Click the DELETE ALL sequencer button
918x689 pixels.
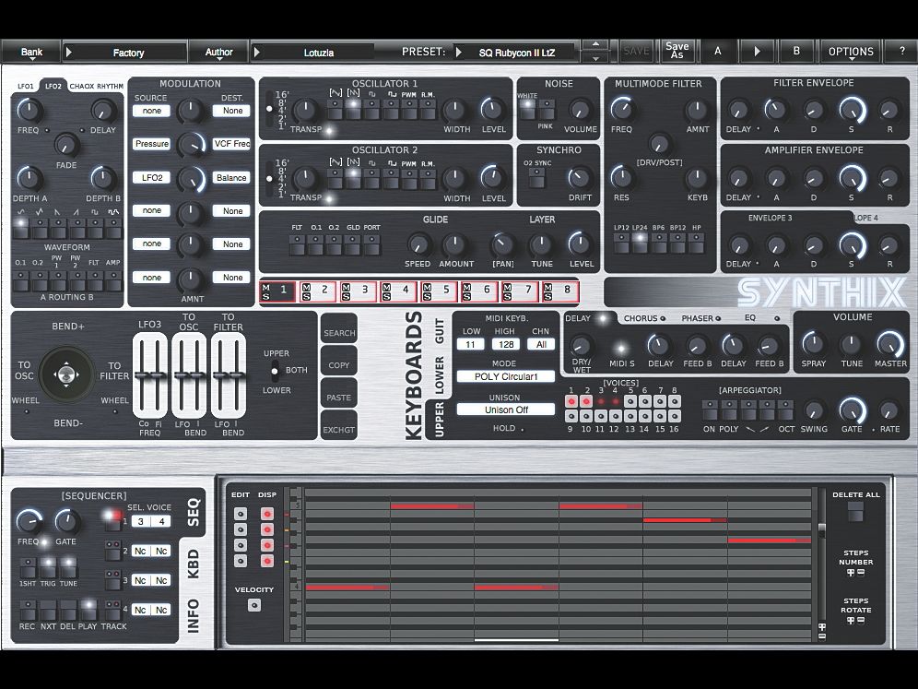tap(855, 512)
